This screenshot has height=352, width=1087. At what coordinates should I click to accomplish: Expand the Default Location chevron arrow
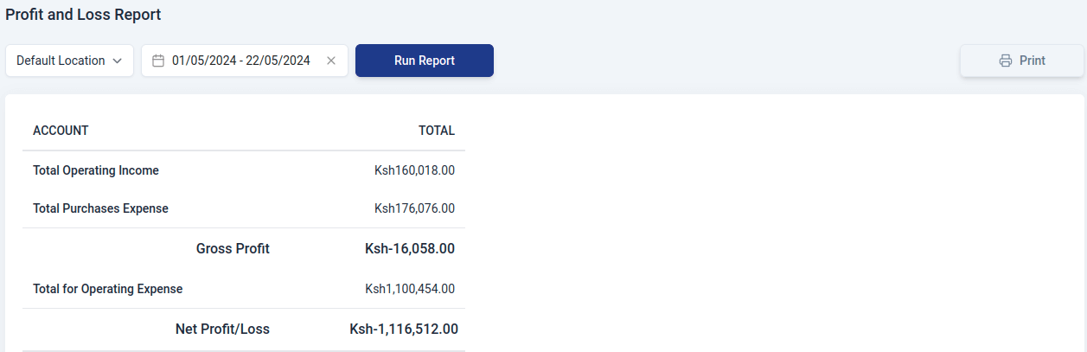[x=118, y=61]
